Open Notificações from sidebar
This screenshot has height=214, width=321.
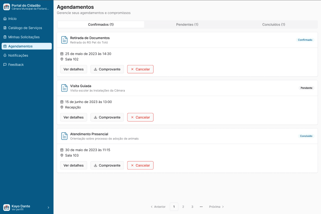tap(27, 55)
